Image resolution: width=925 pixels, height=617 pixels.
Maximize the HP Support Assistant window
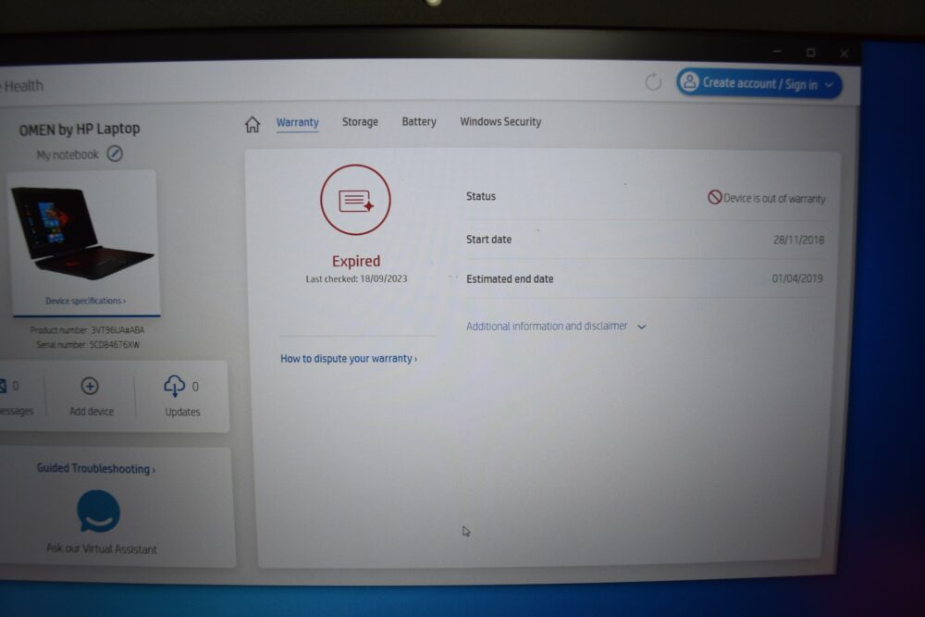[811, 53]
